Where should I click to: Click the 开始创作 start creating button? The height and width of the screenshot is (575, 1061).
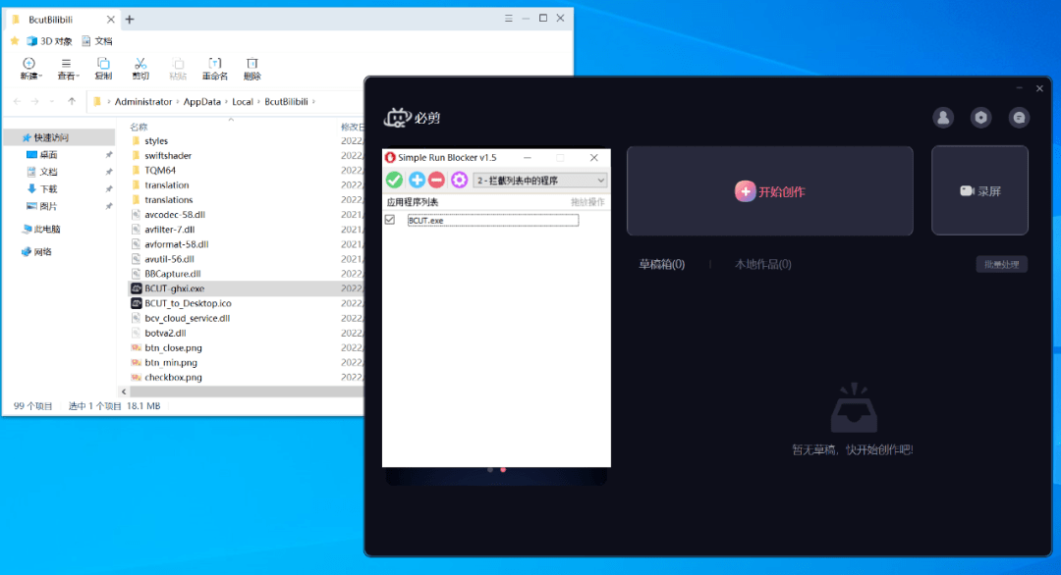coord(770,191)
